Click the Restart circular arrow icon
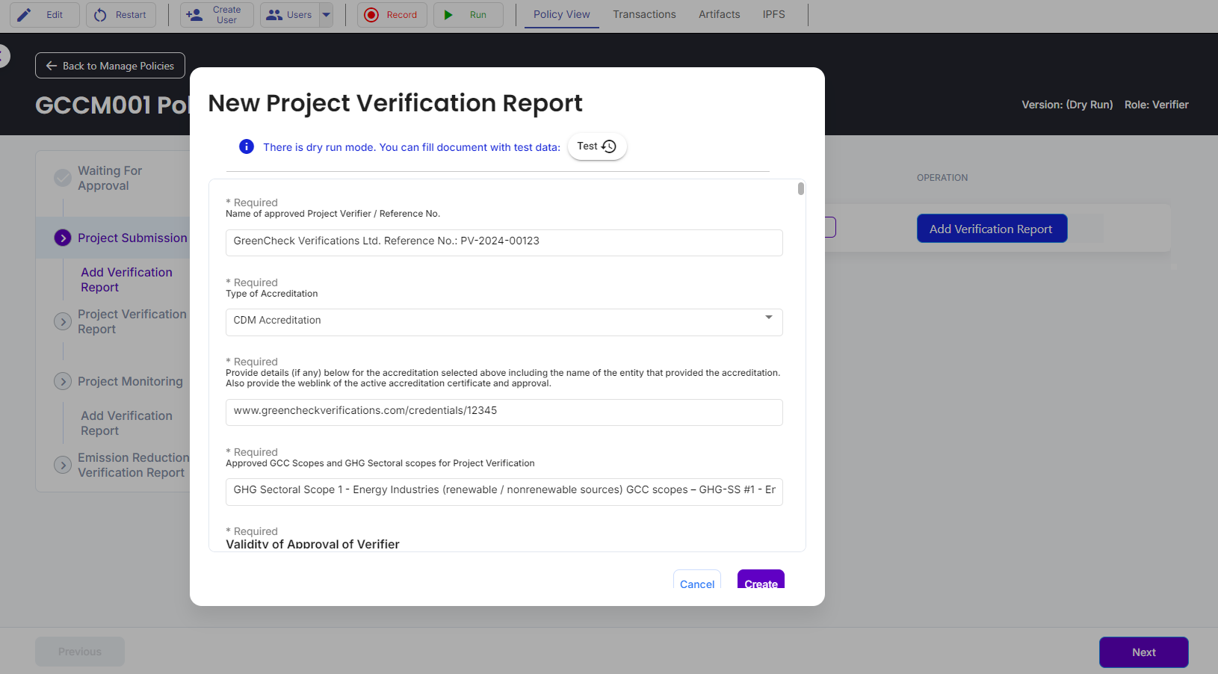The height and width of the screenshot is (674, 1218). point(100,15)
